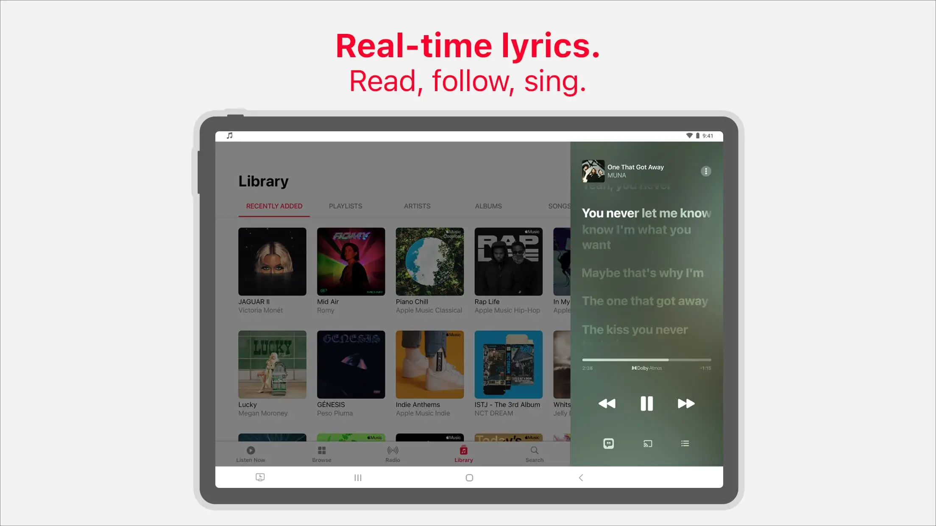The height and width of the screenshot is (526, 936).
Task: Drag the song progress slider
Action: (646, 359)
